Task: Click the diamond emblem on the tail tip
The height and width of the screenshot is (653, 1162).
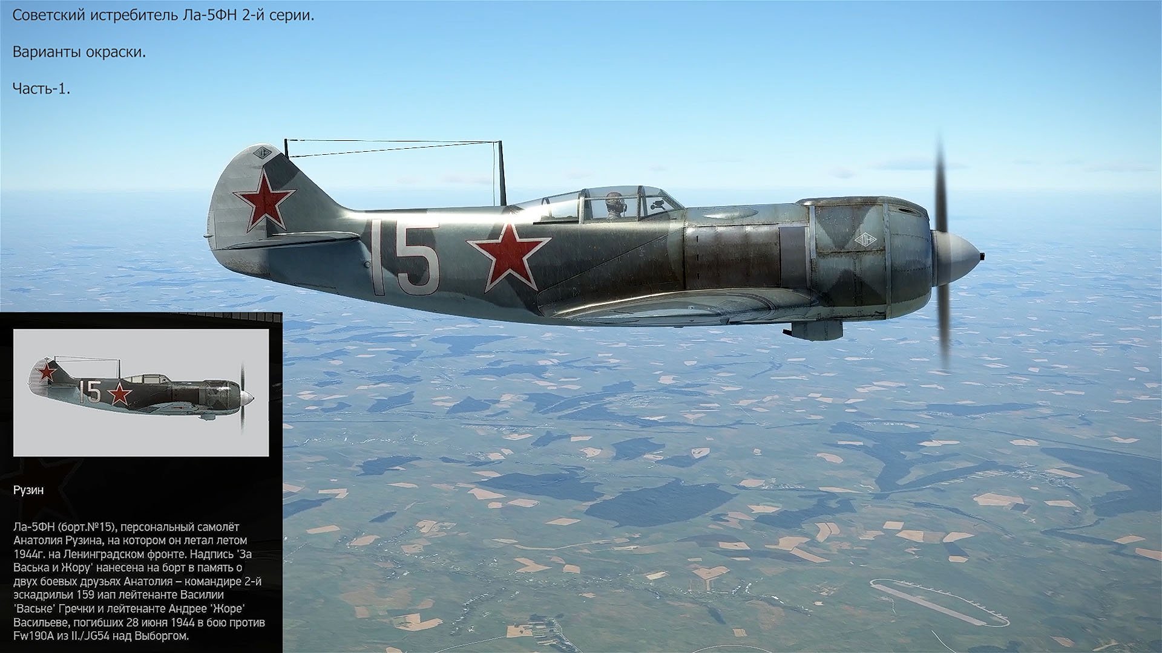Action: coord(261,152)
